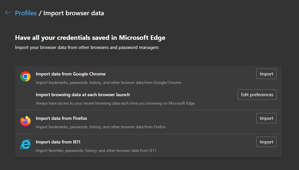Screen dimensions: 299x170
Task: Click the back arrow next to Profiles
Action: click(8, 13)
